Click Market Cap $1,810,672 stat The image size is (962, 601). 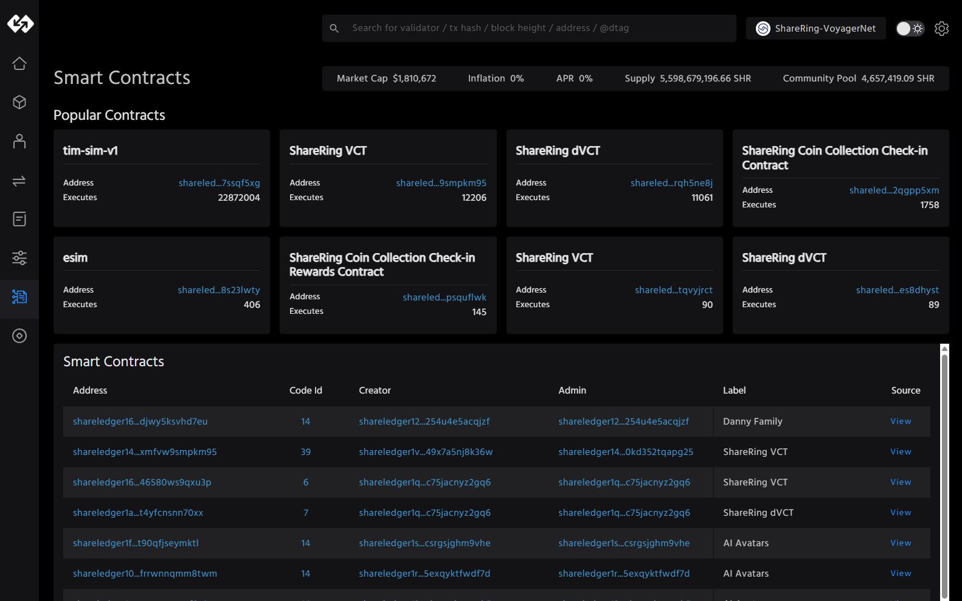tap(387, 78)
